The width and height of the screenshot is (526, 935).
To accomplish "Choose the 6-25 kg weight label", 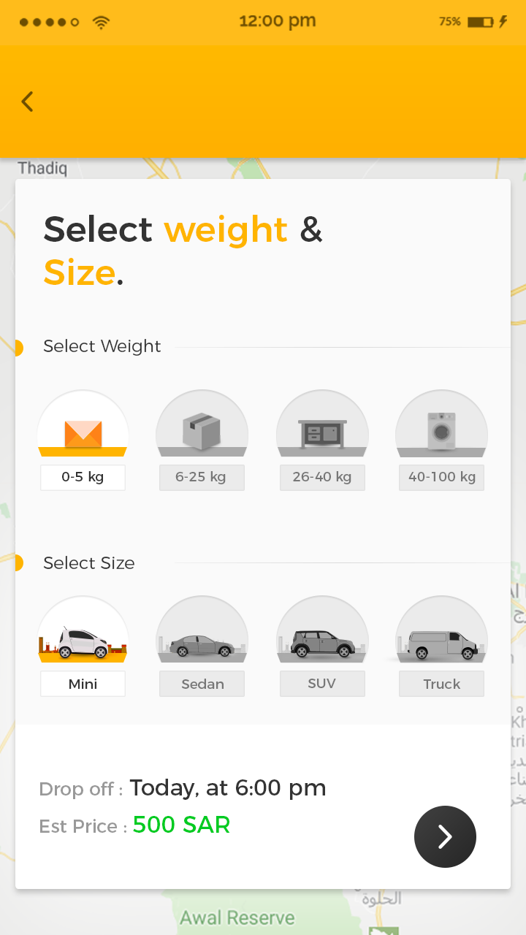I will click(202, 478).
